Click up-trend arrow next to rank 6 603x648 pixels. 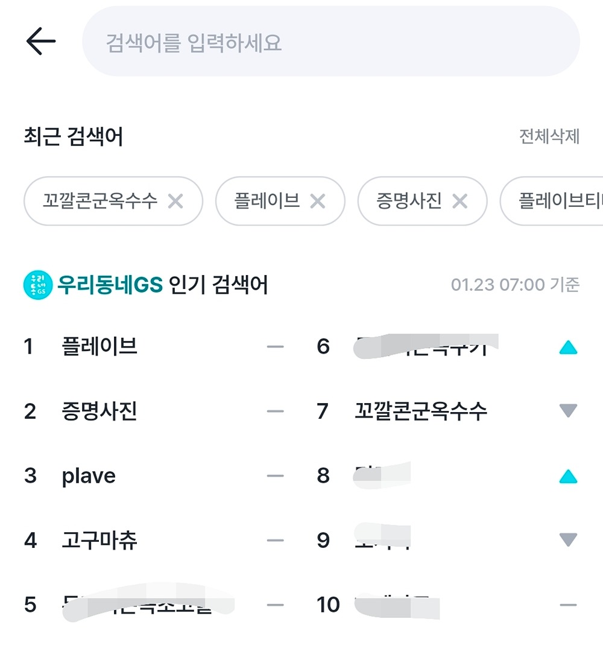(568, 348)
